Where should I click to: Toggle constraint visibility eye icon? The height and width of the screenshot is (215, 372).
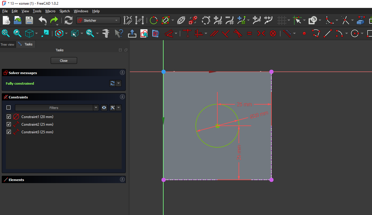coord(104,107)
